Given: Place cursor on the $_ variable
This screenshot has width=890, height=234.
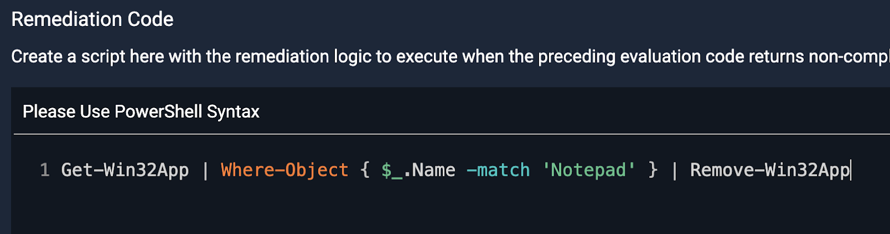Looking at the screenshot, I should pyautogui.click(x=392, y=170).
